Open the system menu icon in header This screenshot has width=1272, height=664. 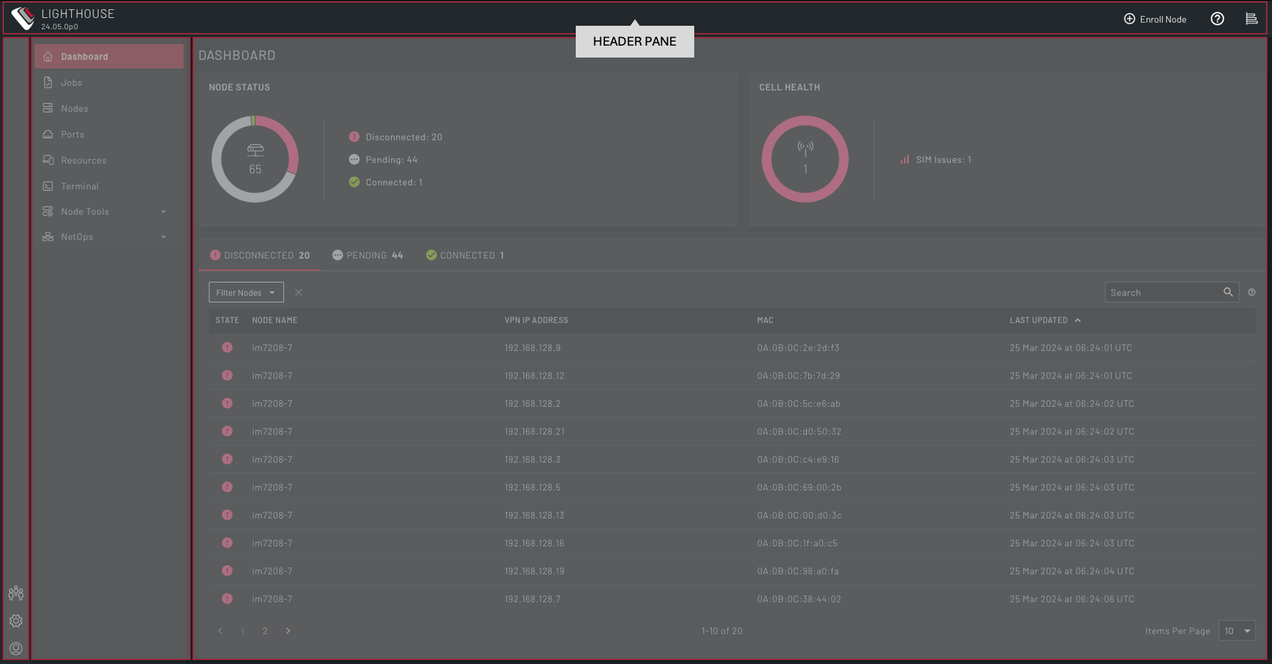[1251, 19]
